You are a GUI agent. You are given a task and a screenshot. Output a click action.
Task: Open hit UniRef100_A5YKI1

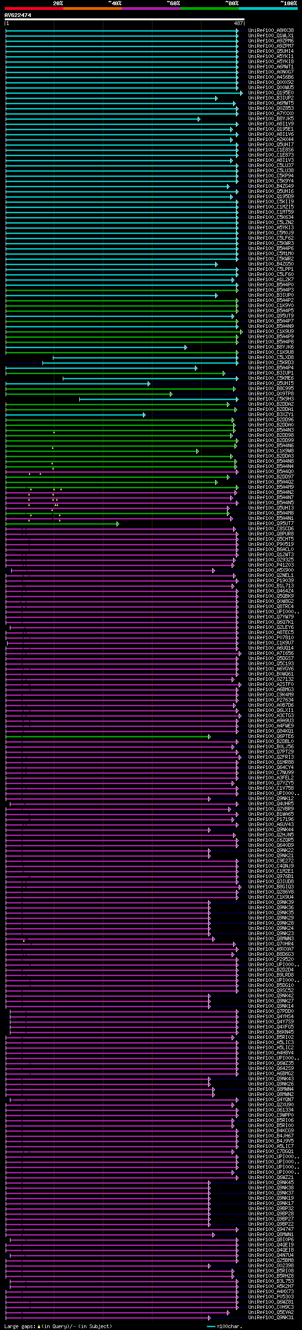point(271,56)
